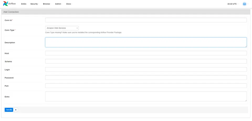Focus the Login field

click(x=146, y=69)
